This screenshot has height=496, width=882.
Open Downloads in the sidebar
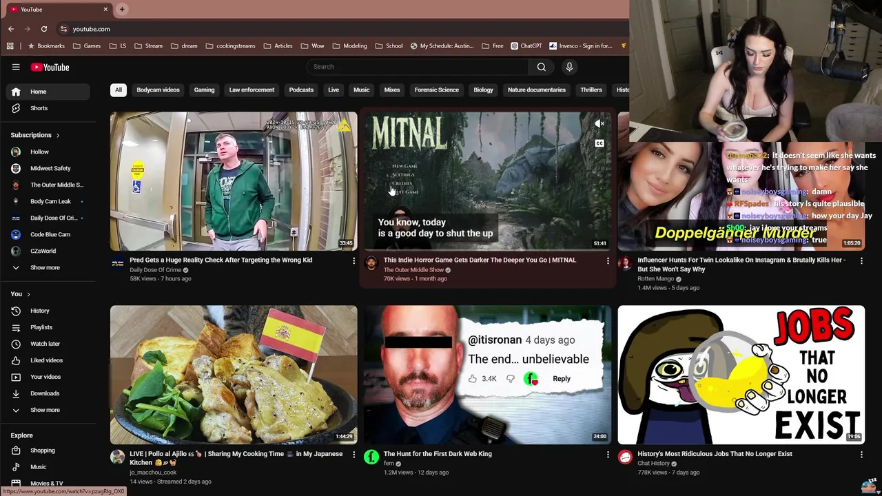click(48, 393)
